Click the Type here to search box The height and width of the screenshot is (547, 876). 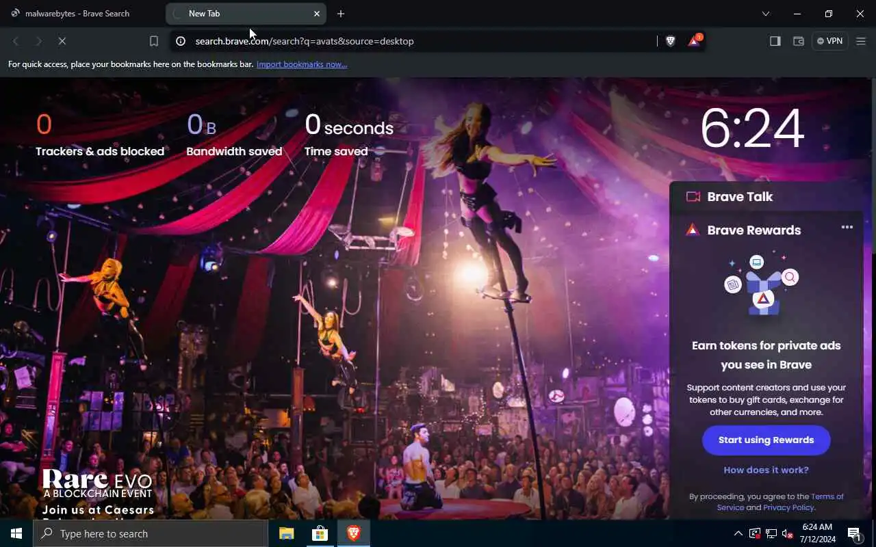click(x=151, y=533)
